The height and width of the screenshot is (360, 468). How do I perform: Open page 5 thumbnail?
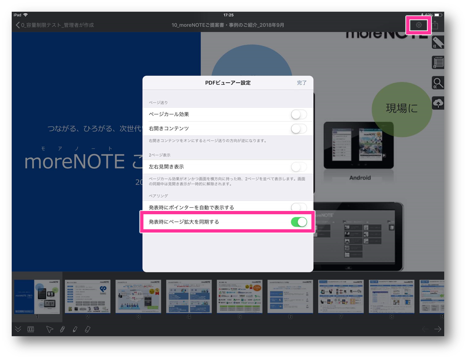(240, 297)
